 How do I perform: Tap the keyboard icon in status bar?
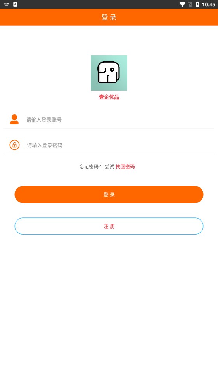7,4
